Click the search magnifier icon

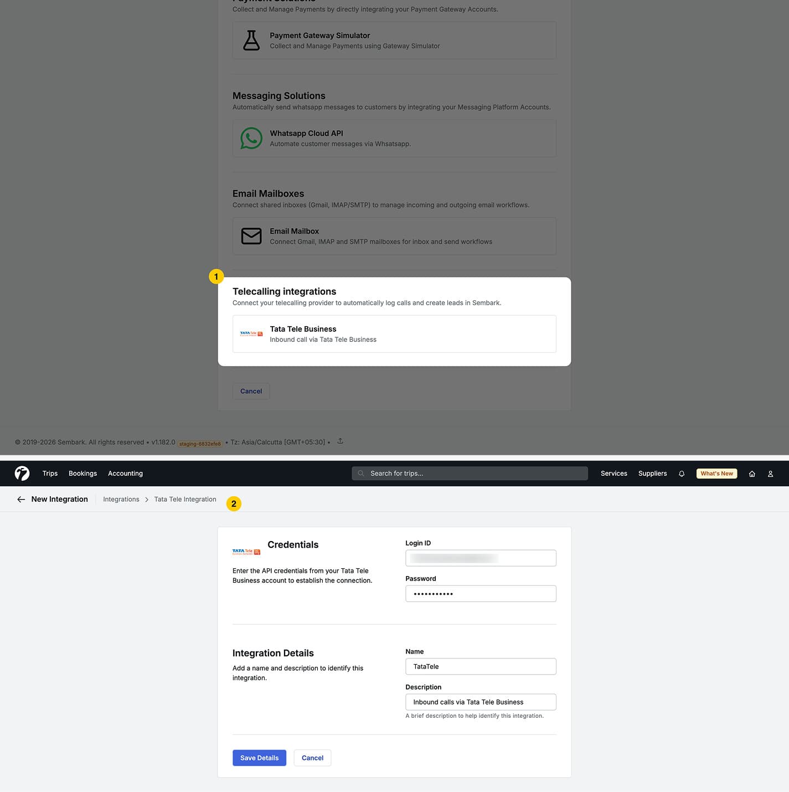(361, 474)
